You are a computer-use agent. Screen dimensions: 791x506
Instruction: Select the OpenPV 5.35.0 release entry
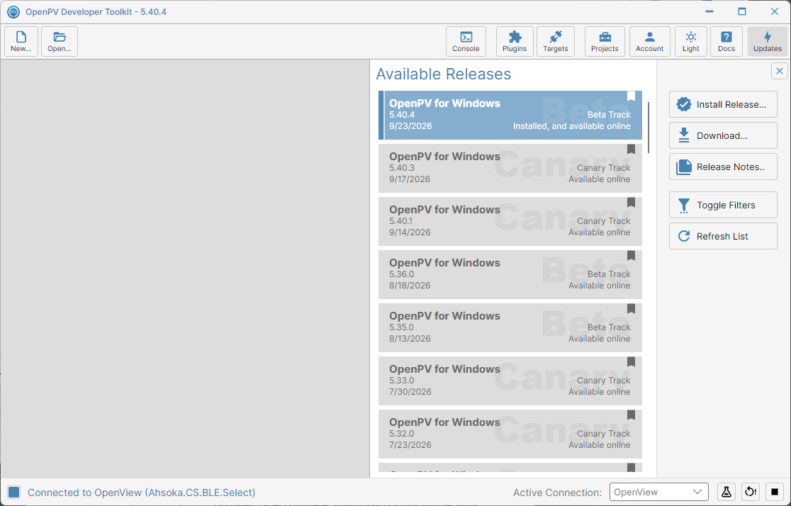click(510, 327)
